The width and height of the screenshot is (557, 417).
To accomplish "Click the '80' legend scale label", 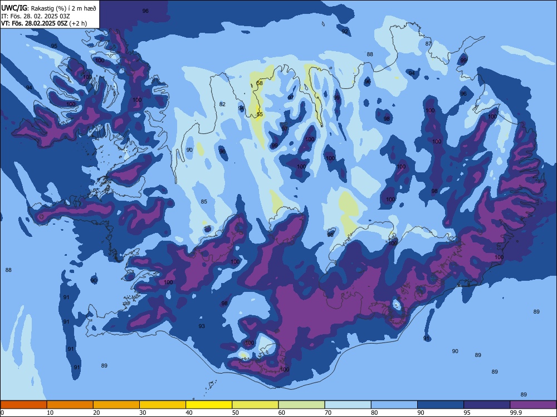I will pyautogui.click(x=374, y=413).
